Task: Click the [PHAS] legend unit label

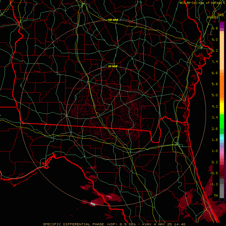Action: (x=212, y=17)
